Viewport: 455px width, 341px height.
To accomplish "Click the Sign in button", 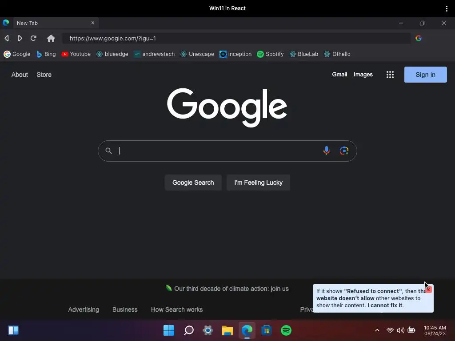I will tap(425, 75).
